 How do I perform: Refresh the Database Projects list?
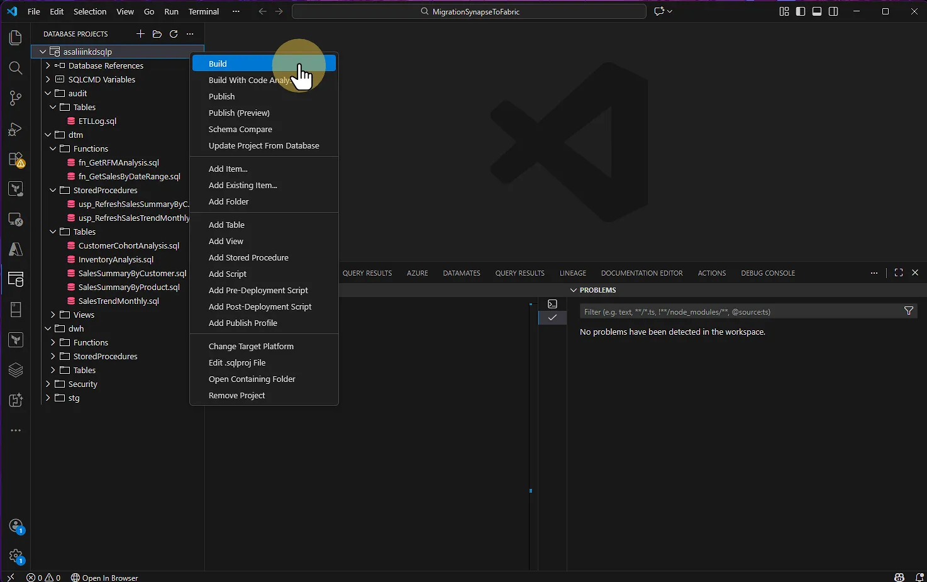[174, 34]
